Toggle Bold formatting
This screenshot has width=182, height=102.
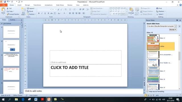coord(39,13)
